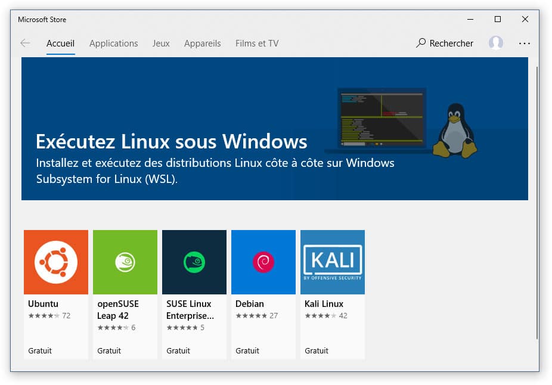
Task: Go back using the back arrow
Action: pyautogui.click(x=25, y=44)
